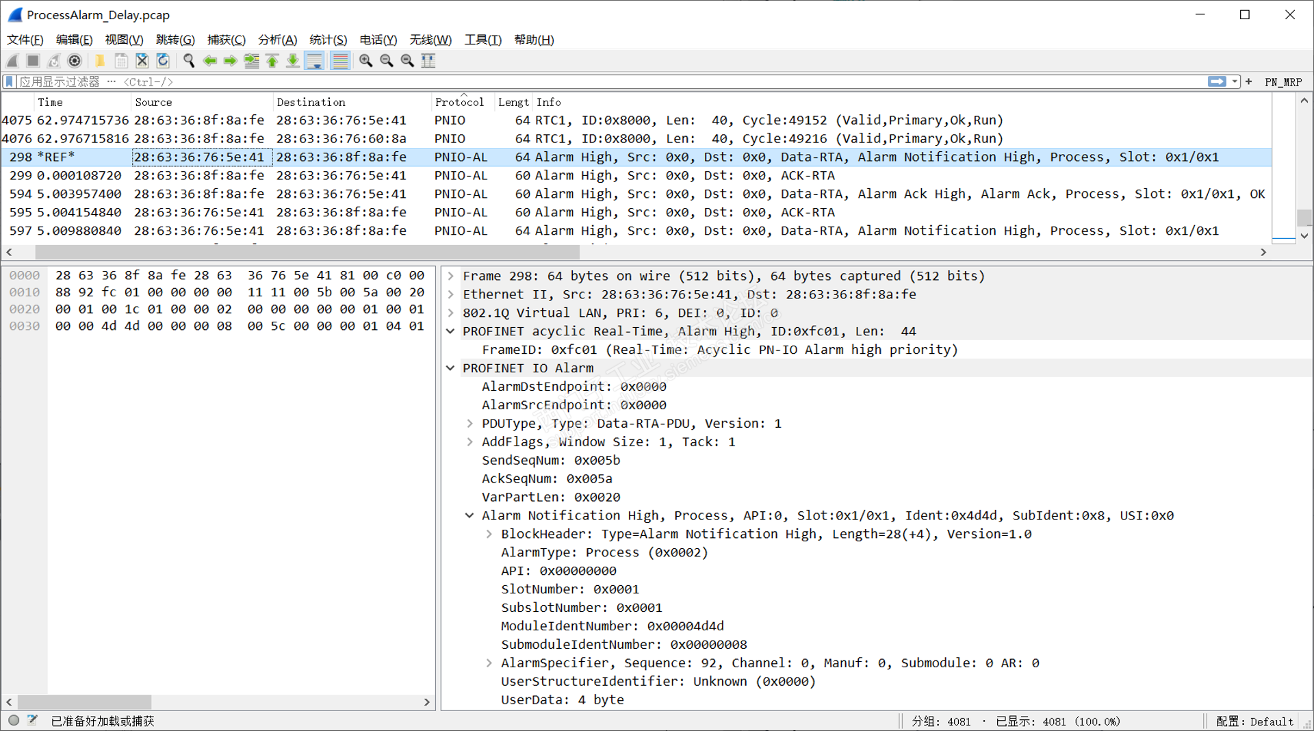Click the packet list horizontal scrollbar thumb
1314x733 pixels.
(307, 253)
